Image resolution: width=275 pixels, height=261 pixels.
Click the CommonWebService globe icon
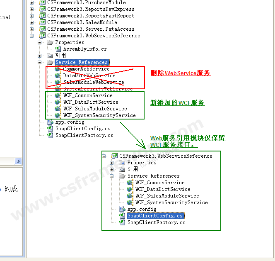click(x=57, y=69)
